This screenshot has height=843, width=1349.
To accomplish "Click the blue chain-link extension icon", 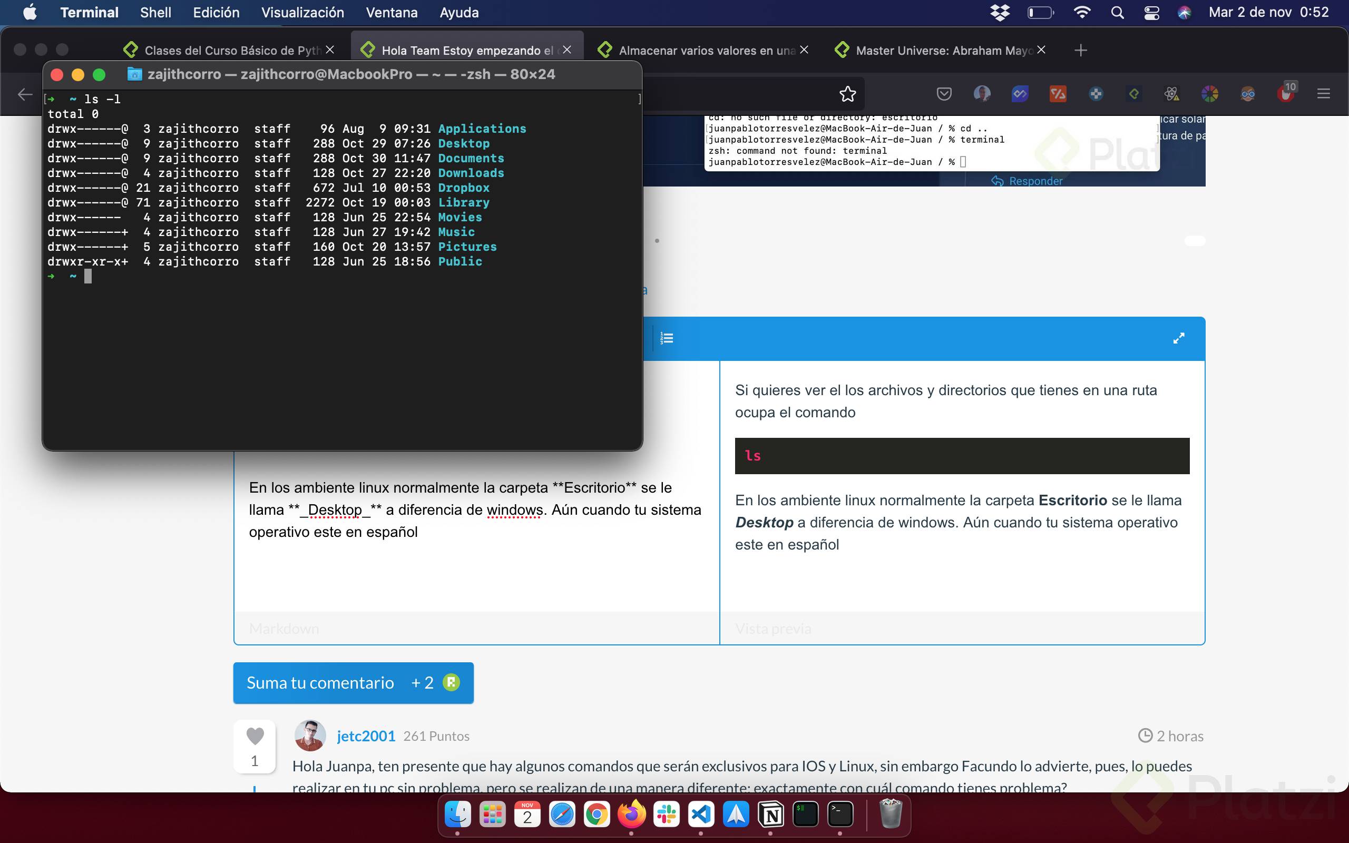I will pos(1020,94).
